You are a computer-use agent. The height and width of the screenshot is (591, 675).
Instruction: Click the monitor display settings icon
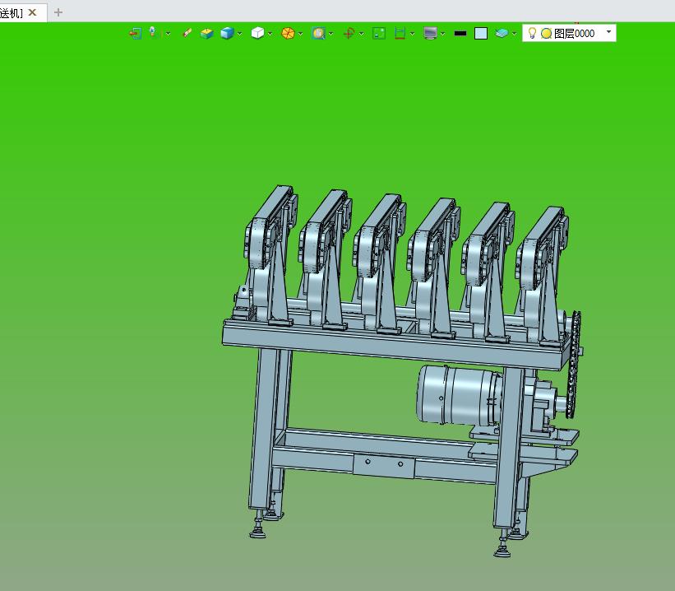click(x=430, y=33)
